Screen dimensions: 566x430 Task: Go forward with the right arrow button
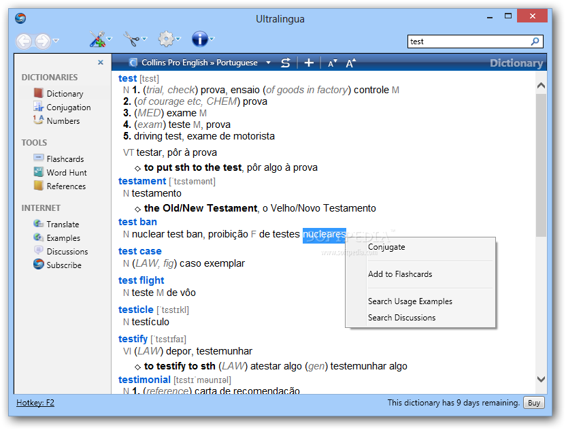[x=43, y=41]
